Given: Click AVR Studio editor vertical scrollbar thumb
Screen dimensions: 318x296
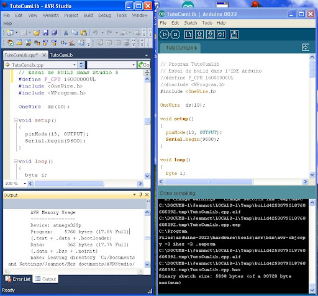Looking at the screenshot, I should click(147, 121).
